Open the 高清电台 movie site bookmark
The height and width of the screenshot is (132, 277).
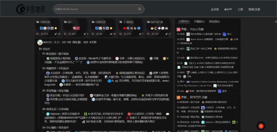115,62
